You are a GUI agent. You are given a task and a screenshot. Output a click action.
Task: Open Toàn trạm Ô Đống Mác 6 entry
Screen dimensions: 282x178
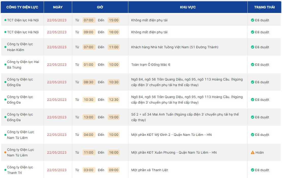pos(151,65)
